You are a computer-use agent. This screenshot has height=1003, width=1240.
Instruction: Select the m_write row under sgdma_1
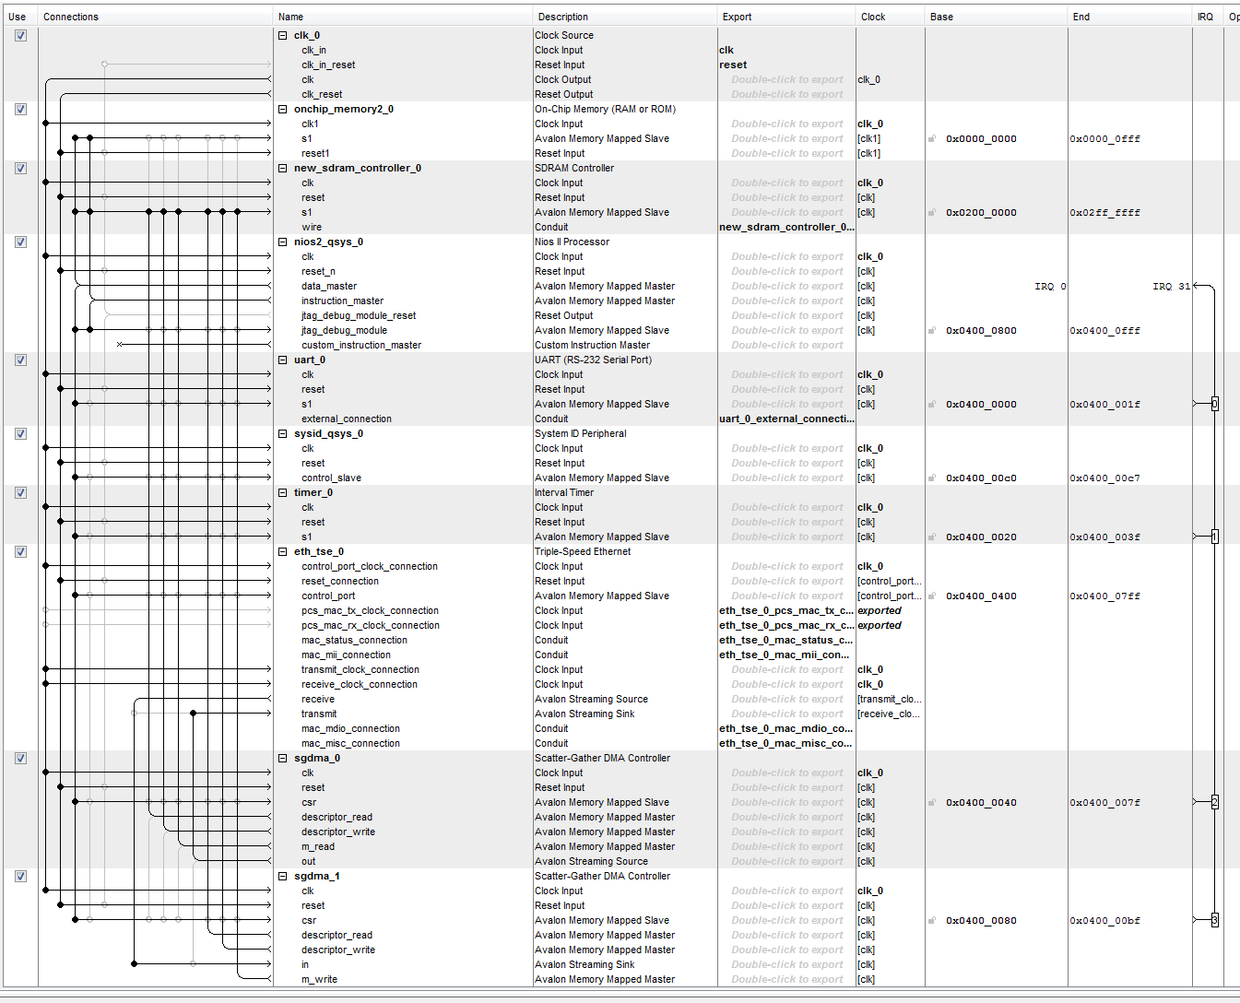click(x=320, y=979)
